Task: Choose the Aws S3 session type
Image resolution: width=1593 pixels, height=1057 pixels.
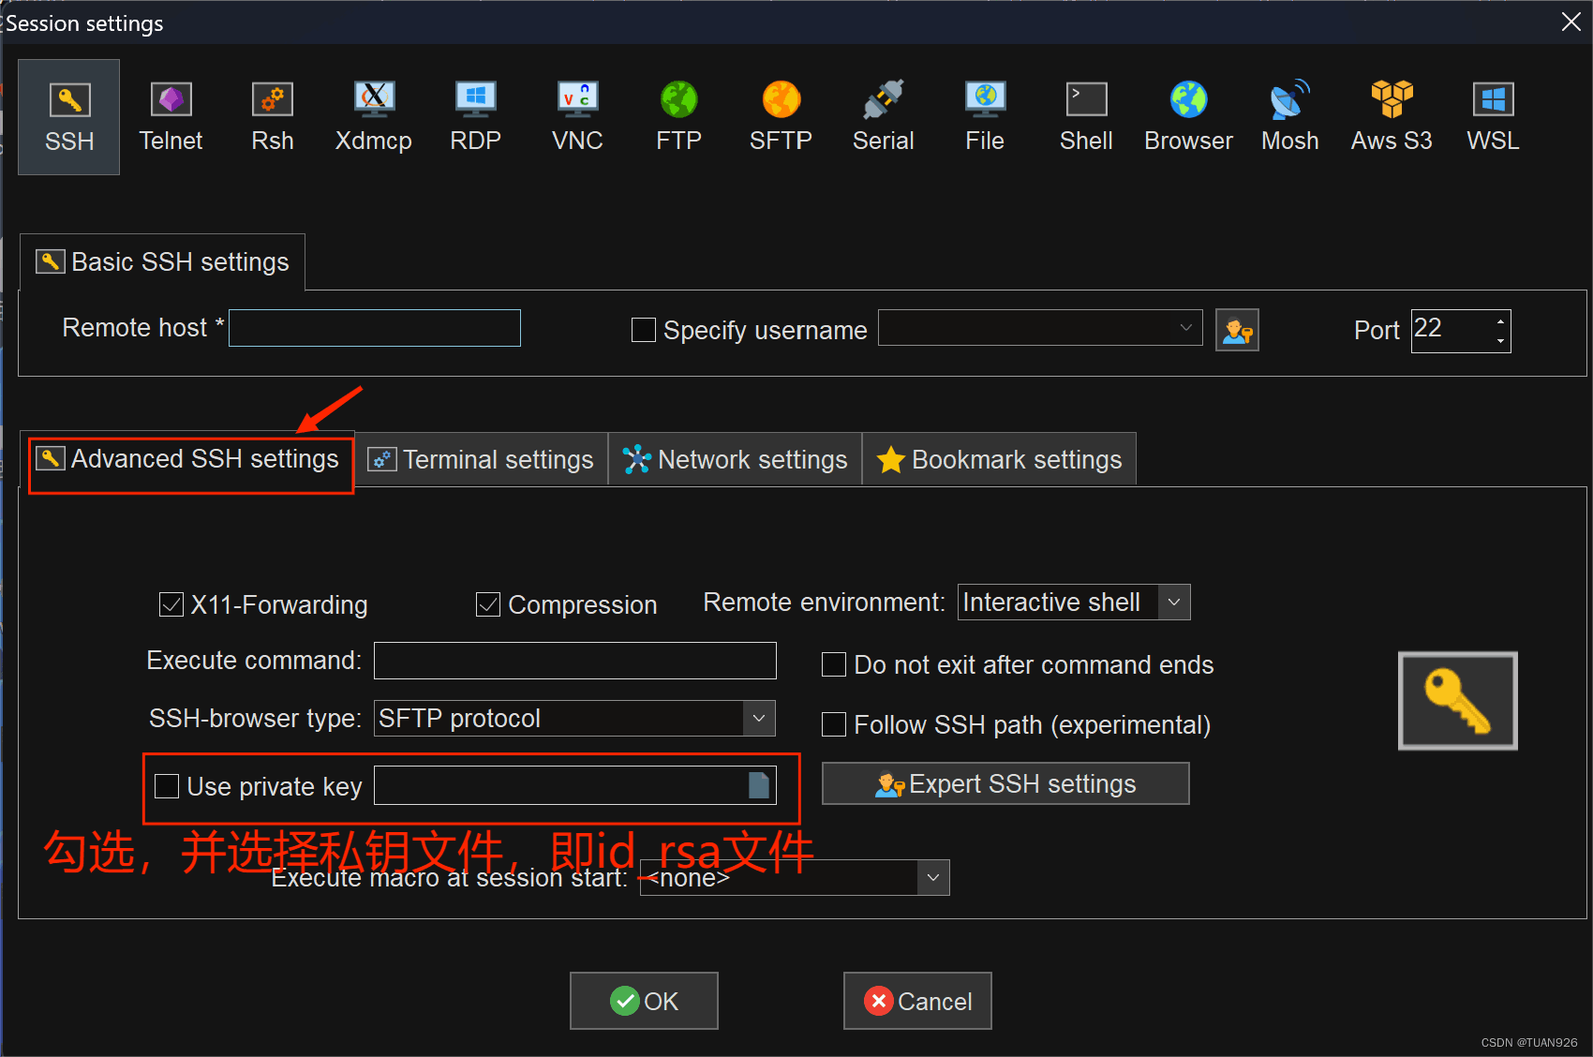Action: pyautogui.click(x=1392, y=116)
